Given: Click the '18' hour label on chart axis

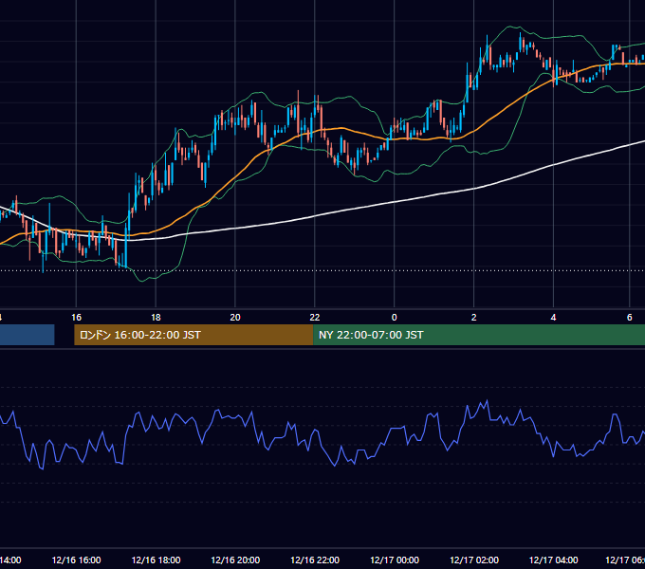Looking at the screenshot, I should coord(156,318).
